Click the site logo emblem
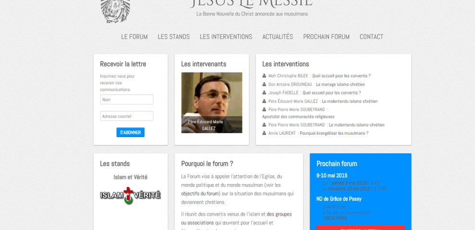The height and width of the screenshot is (230, 475). point(115,11)
